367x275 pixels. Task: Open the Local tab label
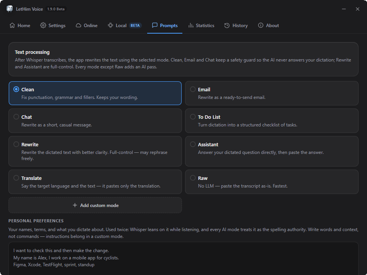pyautogui.click(x=121, y=26)
